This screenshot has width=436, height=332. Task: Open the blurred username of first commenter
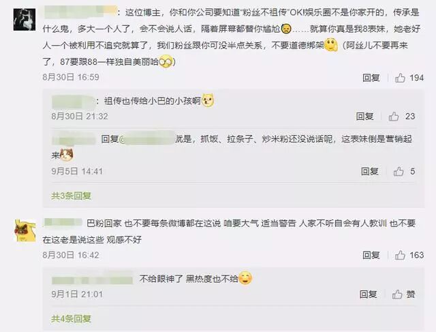coord(80,12)
